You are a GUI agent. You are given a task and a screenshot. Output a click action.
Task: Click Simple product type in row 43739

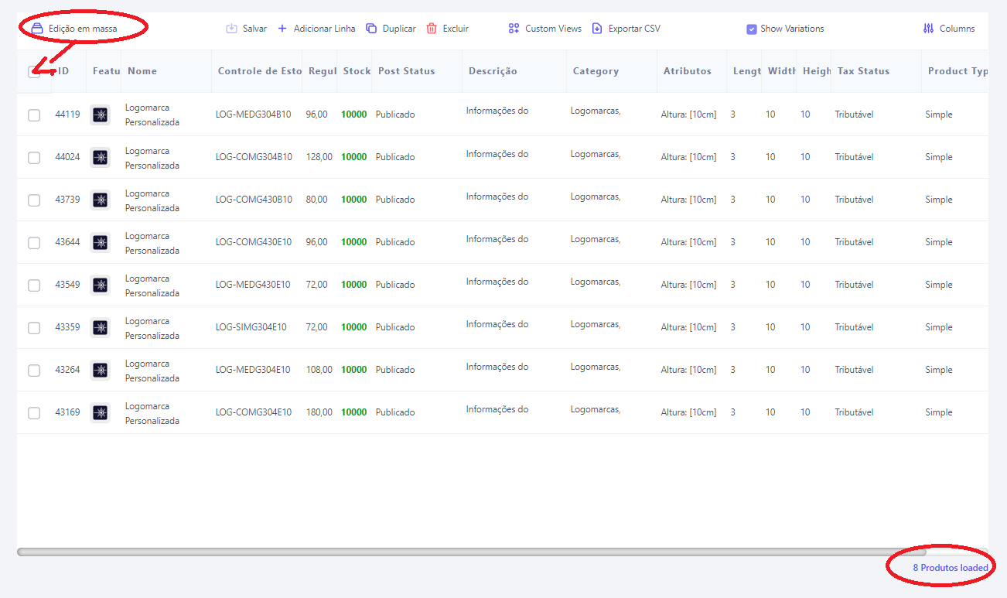click(x=939, y=200)
